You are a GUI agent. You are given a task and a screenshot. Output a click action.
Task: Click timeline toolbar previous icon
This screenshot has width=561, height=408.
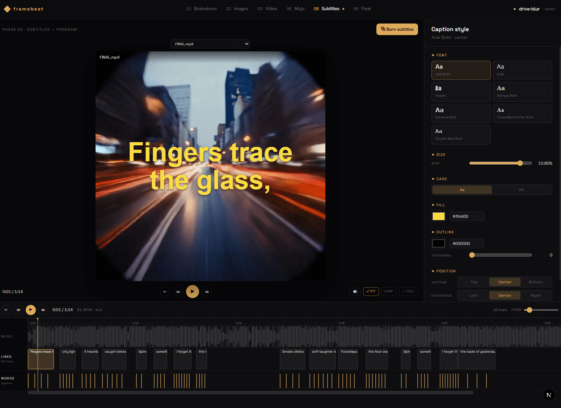pos(18,310)
